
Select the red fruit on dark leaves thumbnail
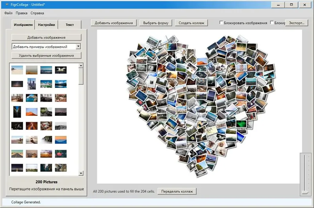coord(61,154)
